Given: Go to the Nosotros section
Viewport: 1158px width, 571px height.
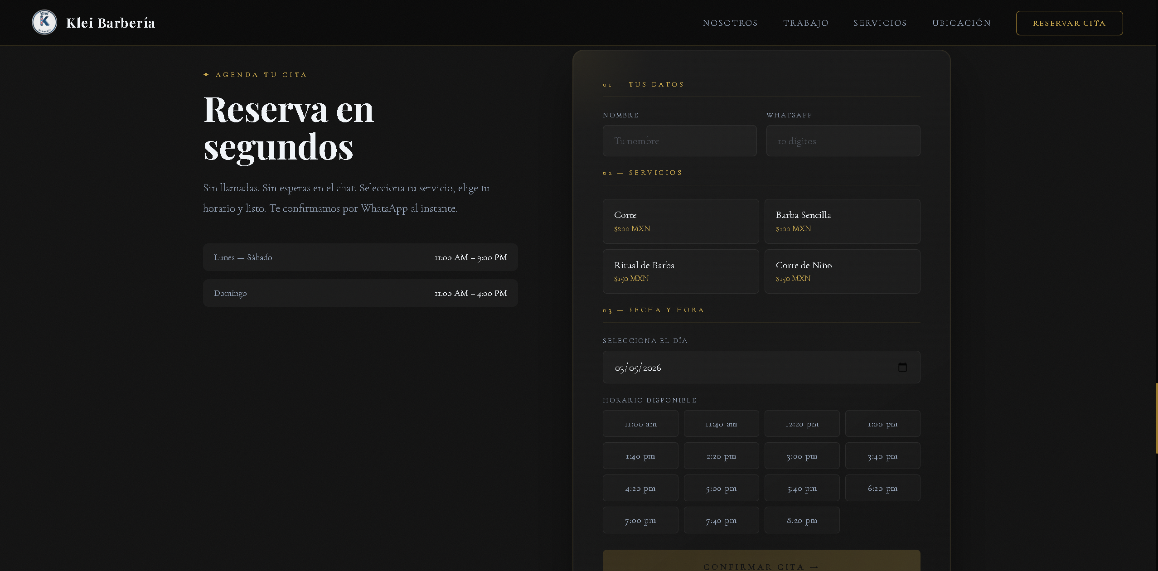Looking at the screenshot, I should (x=730, y=23).
